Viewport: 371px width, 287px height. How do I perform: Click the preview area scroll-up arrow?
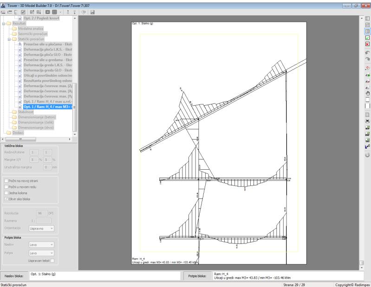point(362,18)
